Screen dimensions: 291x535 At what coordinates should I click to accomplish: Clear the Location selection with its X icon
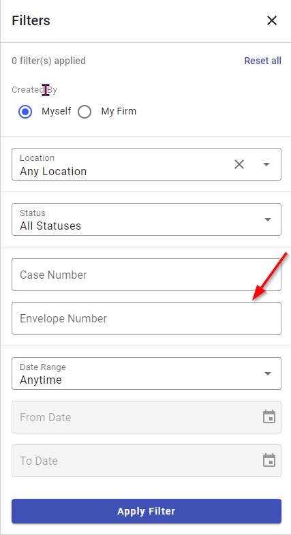239,164
